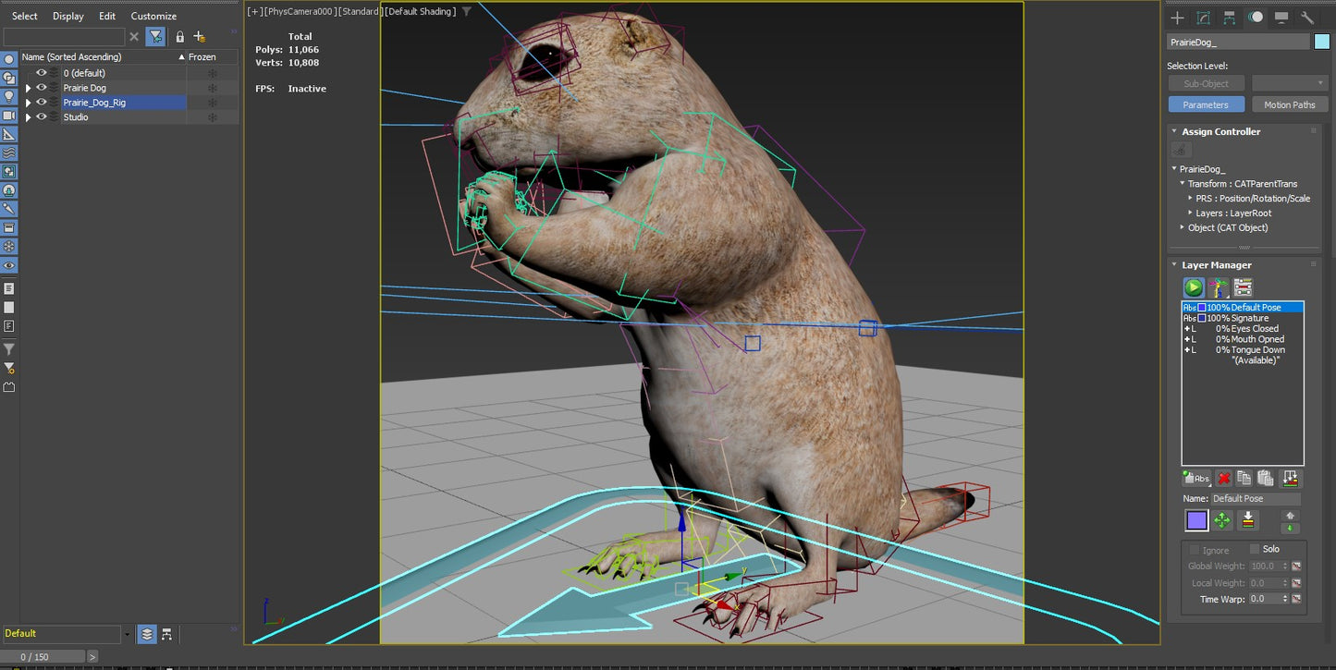
Task: Delete the selected layer with the red X icon
Action: click(1222, 478)
